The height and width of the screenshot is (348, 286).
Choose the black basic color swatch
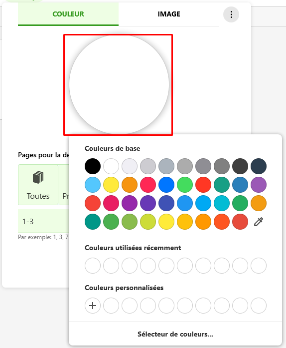[93, 166]
